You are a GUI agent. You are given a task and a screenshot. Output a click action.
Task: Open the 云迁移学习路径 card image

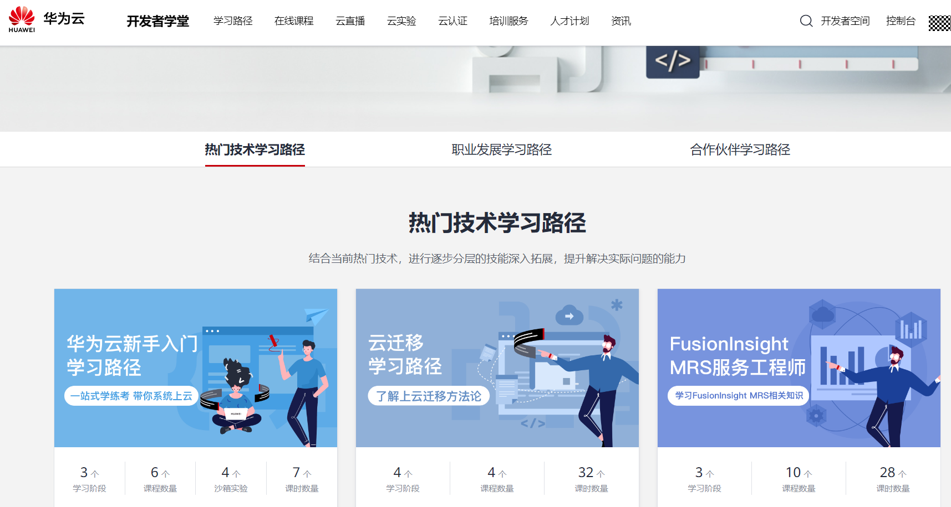pyautogui.click(x=497, y=368)
